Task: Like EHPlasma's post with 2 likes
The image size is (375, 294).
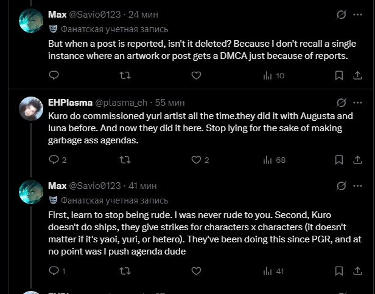Action: point(196,160)
